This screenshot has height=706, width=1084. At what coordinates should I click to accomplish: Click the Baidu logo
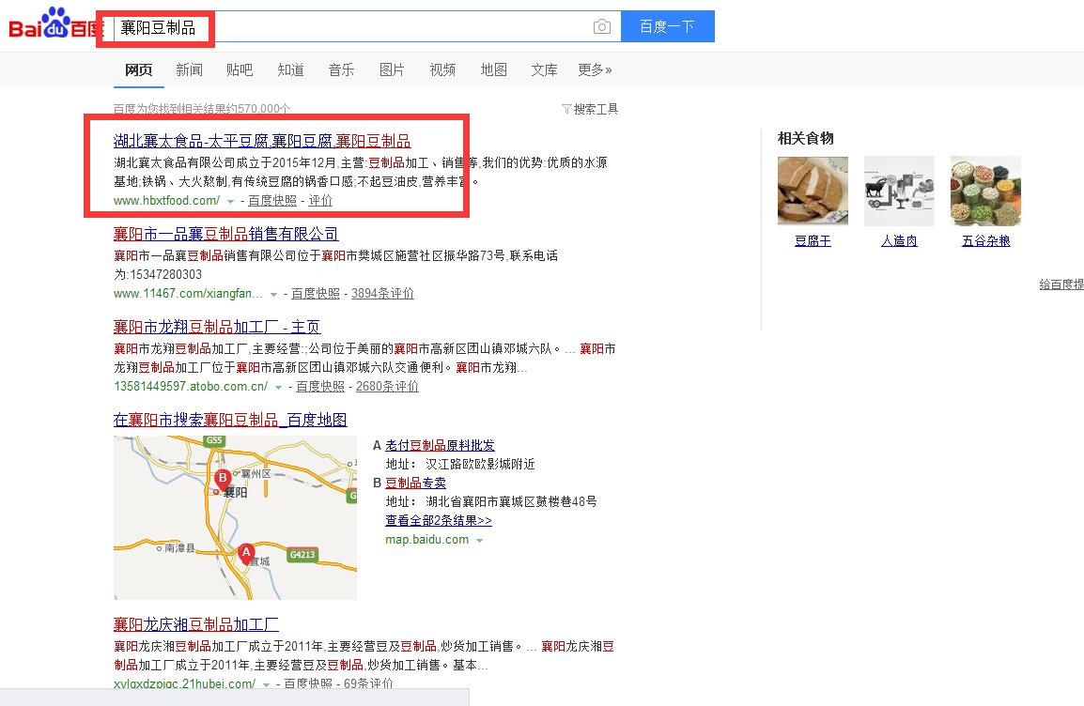point(55,24)
